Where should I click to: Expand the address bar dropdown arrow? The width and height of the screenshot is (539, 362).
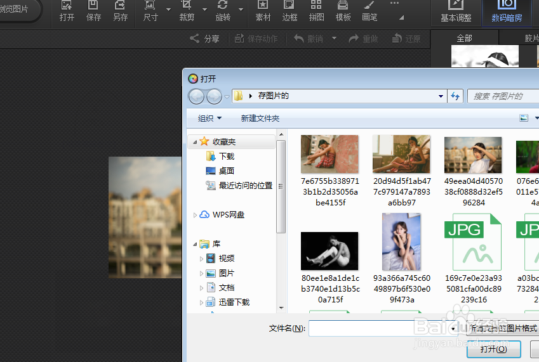(441, 96)
